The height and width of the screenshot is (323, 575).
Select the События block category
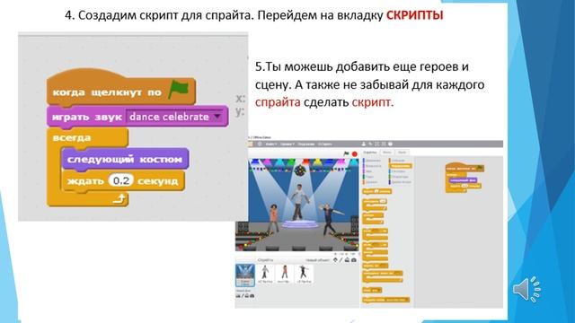coord(398,161)
